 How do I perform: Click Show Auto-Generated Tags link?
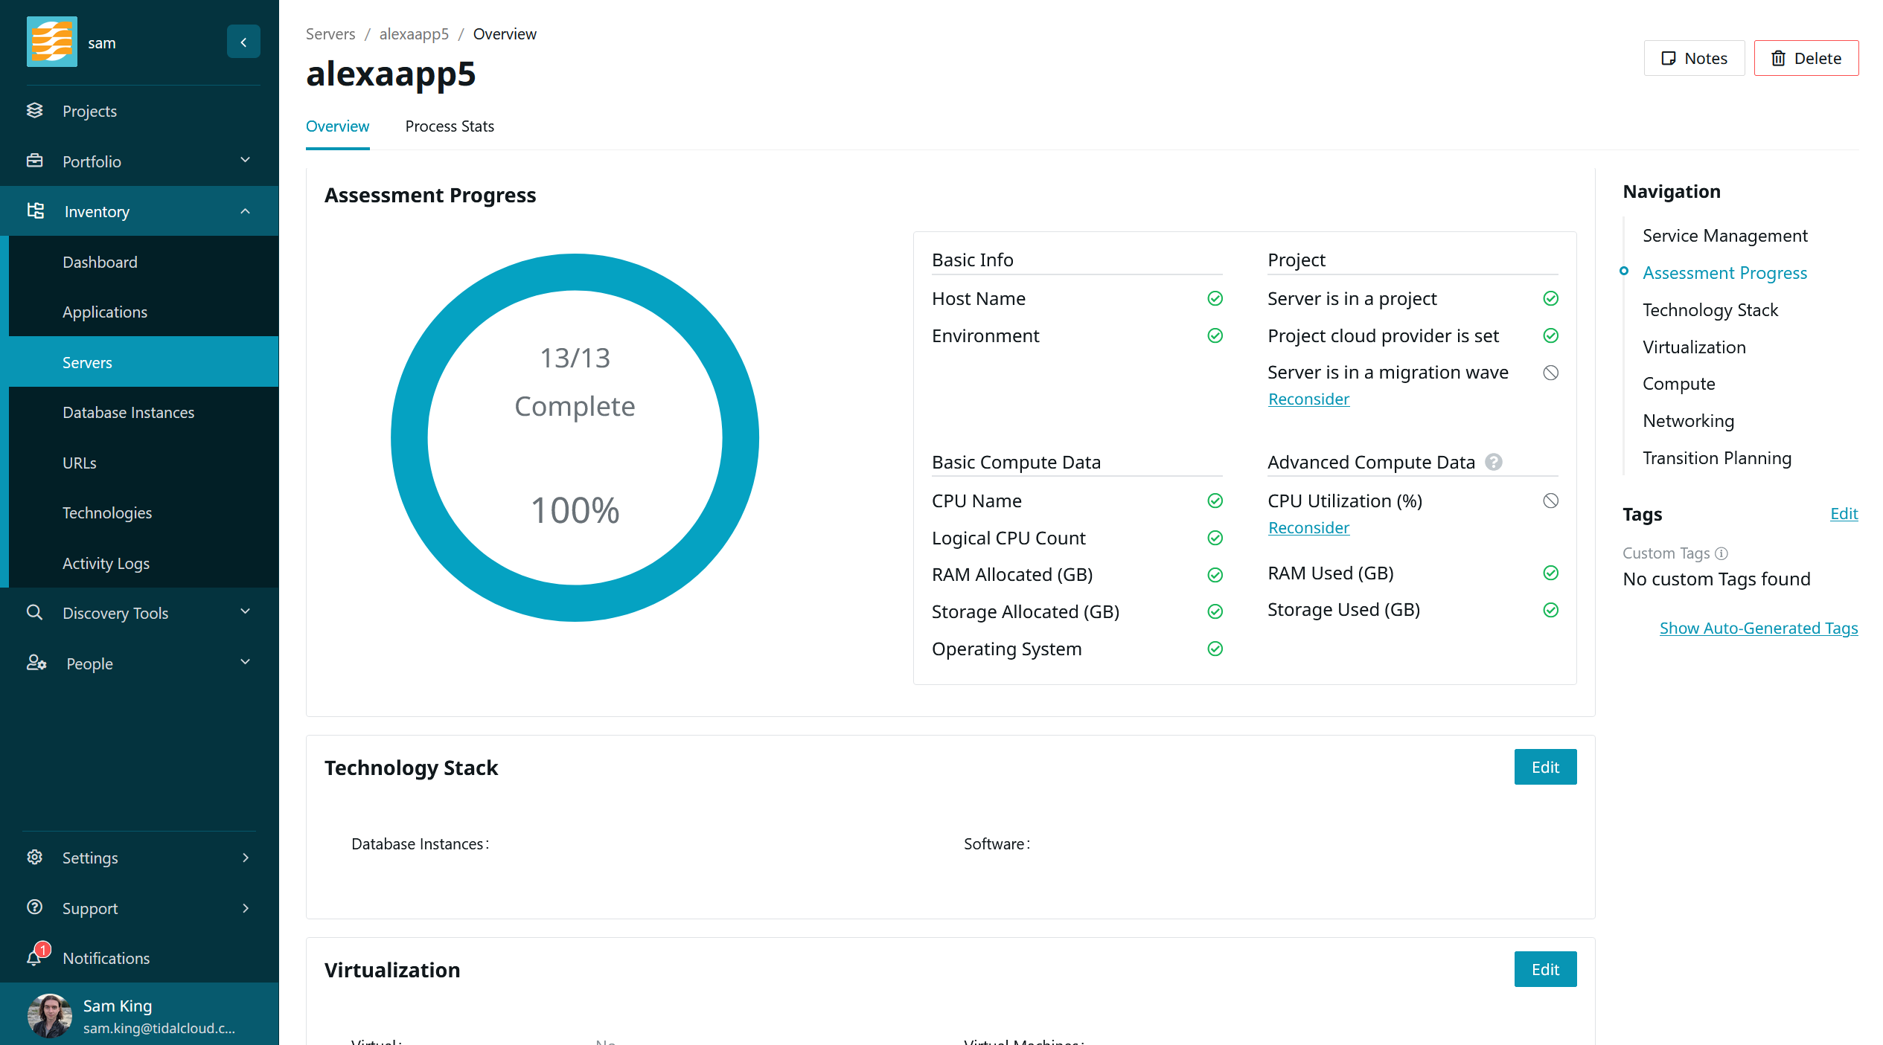click(x=1758, y=628)
